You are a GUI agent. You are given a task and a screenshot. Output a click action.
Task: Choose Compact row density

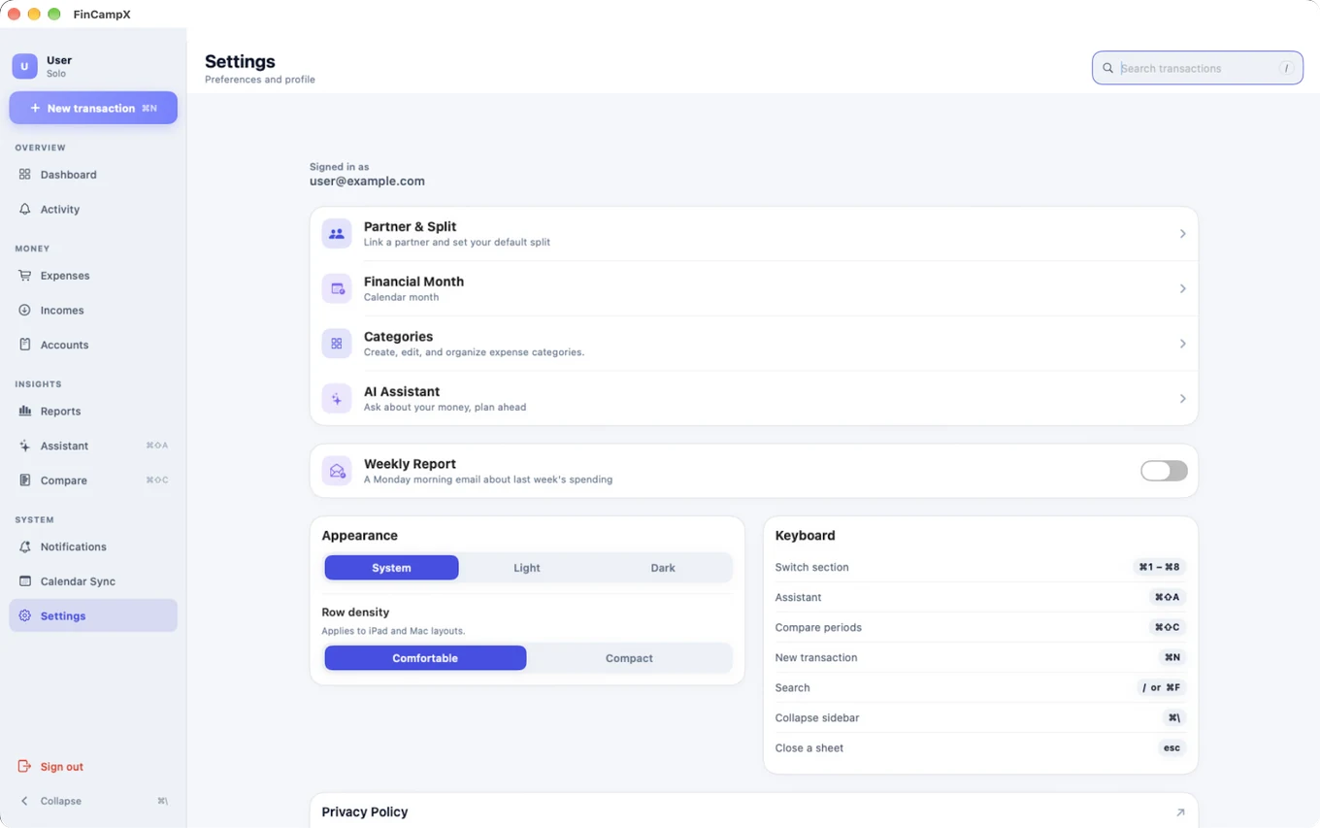tap(629, 658)
